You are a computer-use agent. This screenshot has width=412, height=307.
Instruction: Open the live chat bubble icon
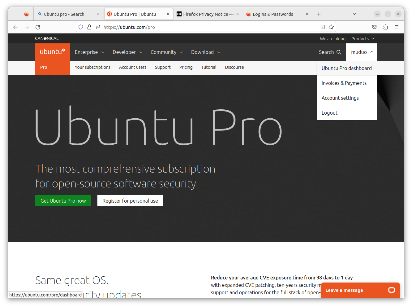click(391, 290)
